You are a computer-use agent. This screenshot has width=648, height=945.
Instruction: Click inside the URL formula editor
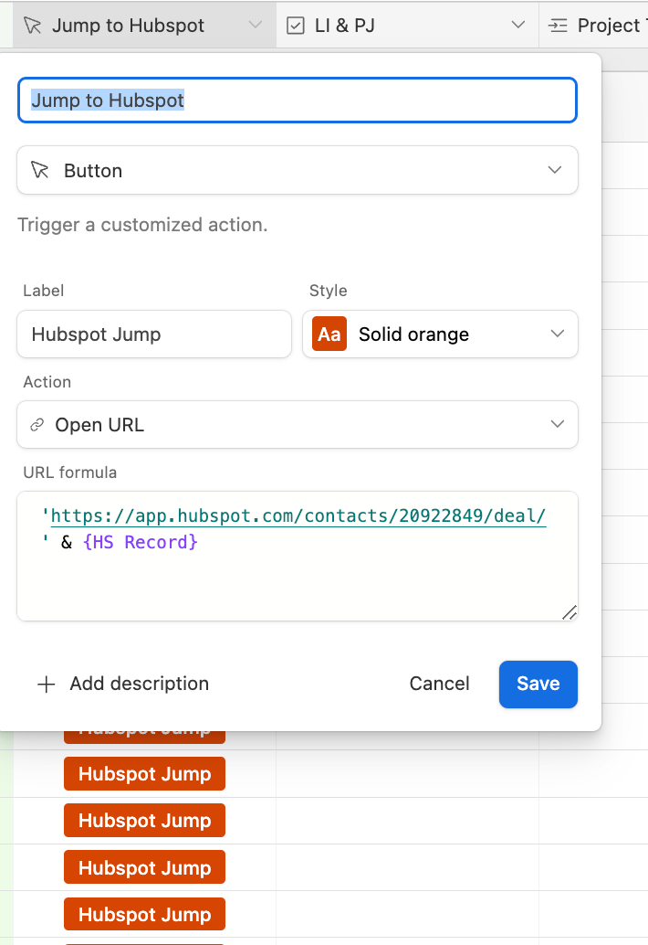(297, 580)
